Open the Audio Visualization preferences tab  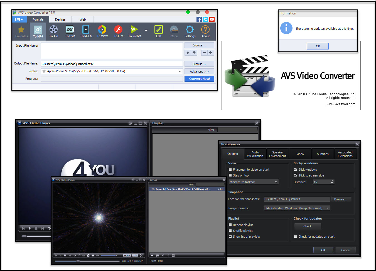255,154
